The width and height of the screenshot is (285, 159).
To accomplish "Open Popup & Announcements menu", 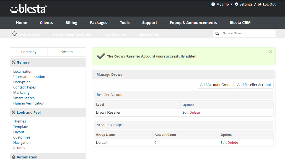I will click(x=193, y=23).
